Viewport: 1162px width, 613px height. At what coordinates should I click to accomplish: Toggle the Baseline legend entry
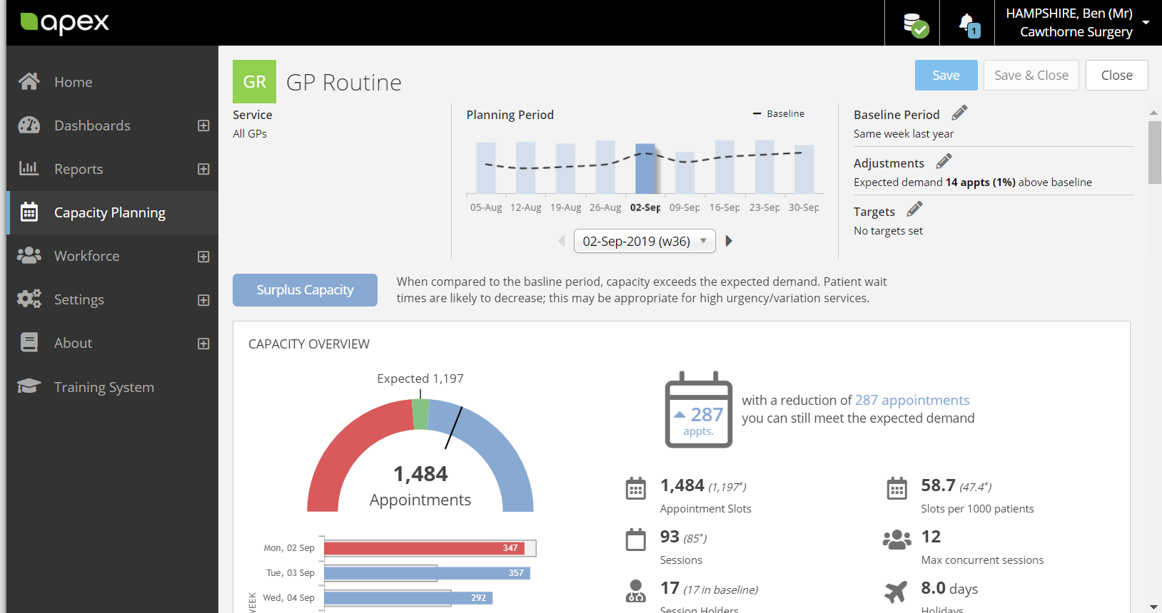click(x=779, y=113)
